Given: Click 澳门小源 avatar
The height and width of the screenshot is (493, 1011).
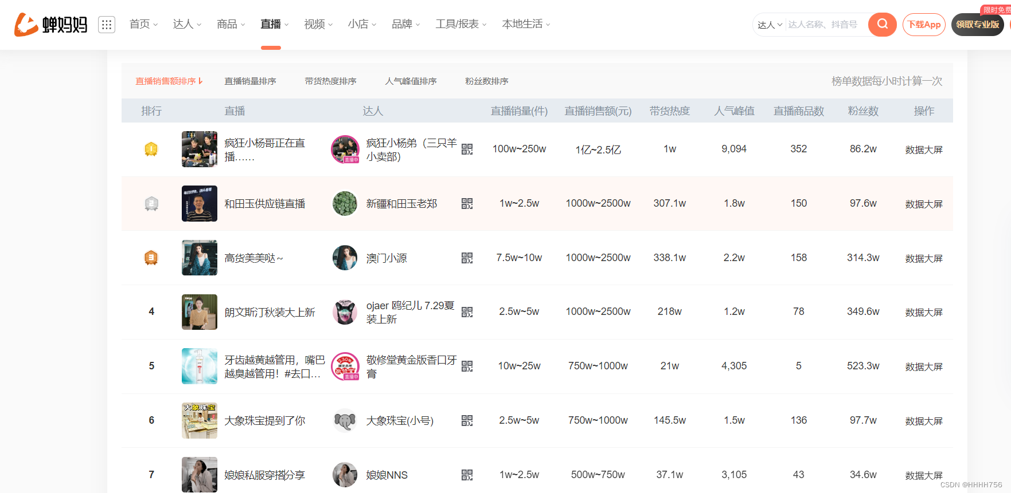Looking at the screenshot, I should tap(345, 258).
